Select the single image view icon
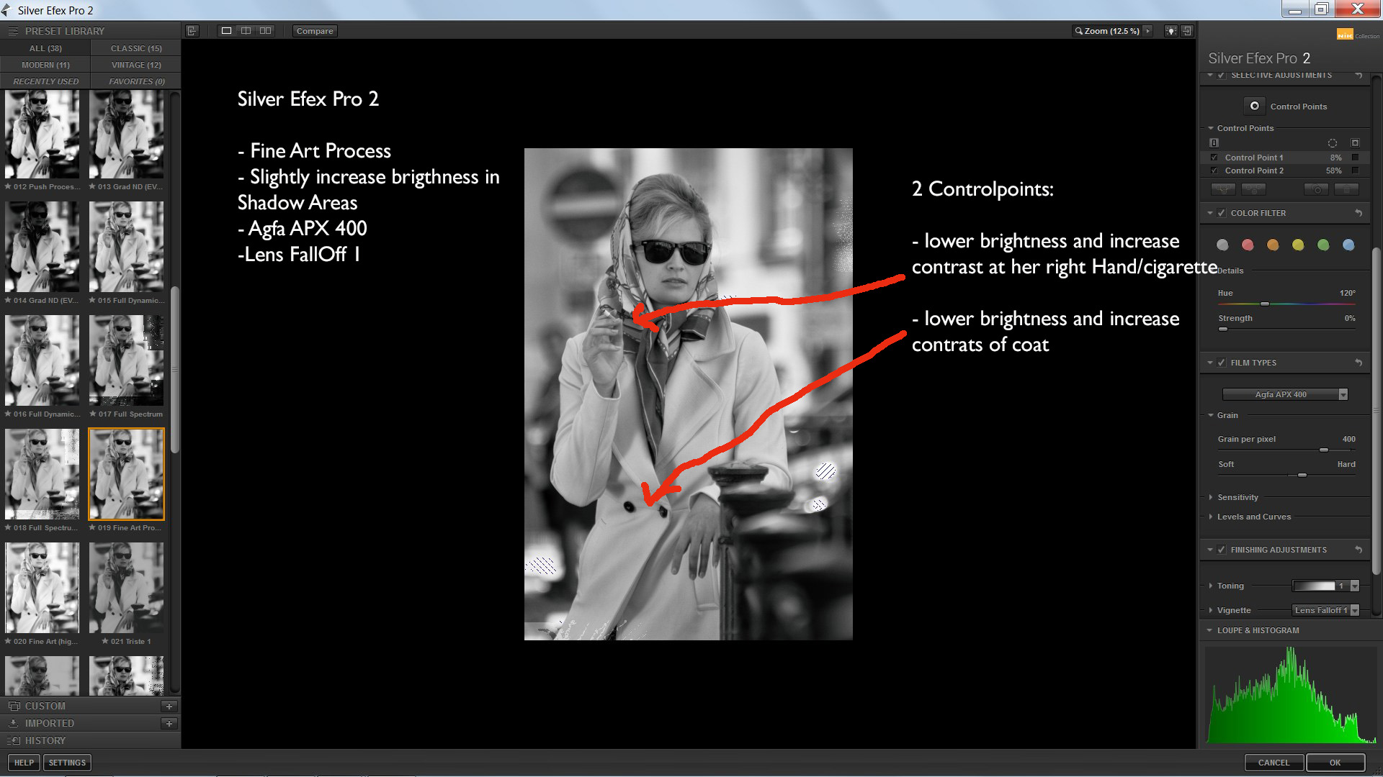 (226, 31)
